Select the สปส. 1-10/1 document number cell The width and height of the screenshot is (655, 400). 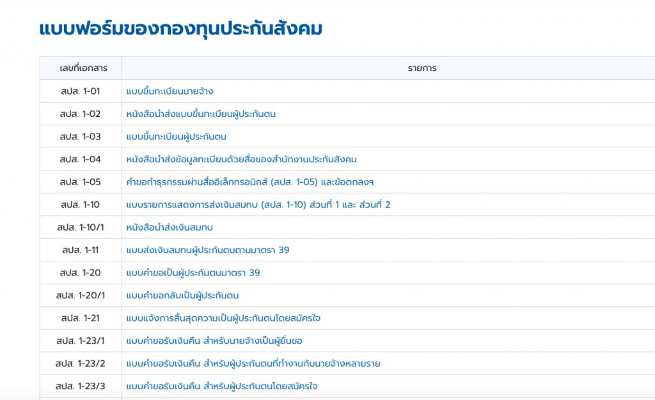80,227
